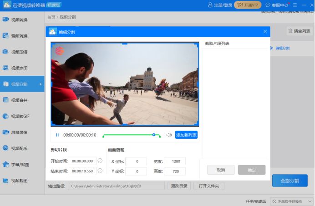Click the 迅捷视频转换器 app logo
The width and height of the screenshot is (315, 206).
pos(7,5)
